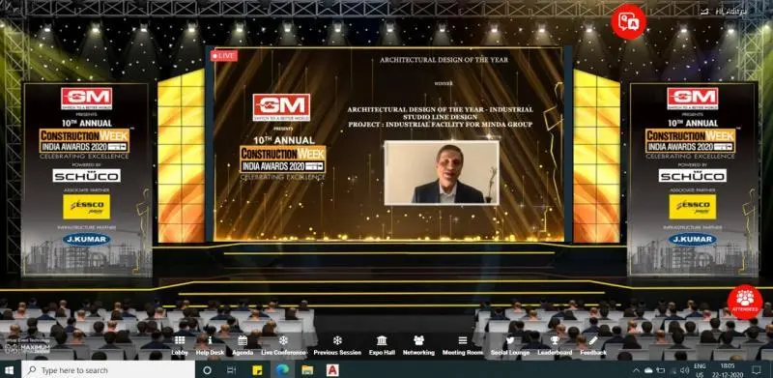View the event Agenda
This screenshot has width=773, height=378.
coord(243,345)
